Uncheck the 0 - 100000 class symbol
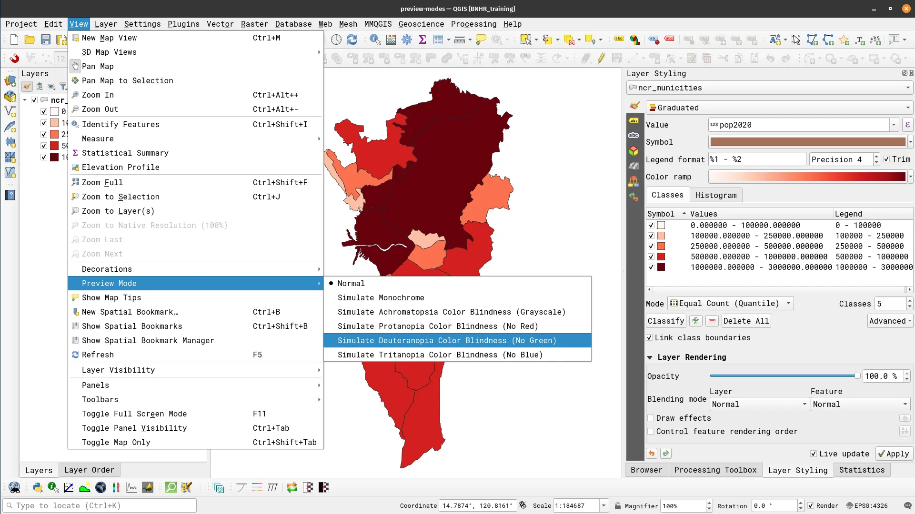 [x=651, y=225]
